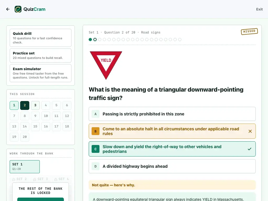The height and width of the screenshot is (201, 268).
Task: Select answer D about divided highway
Action: (x=172, y=166)
